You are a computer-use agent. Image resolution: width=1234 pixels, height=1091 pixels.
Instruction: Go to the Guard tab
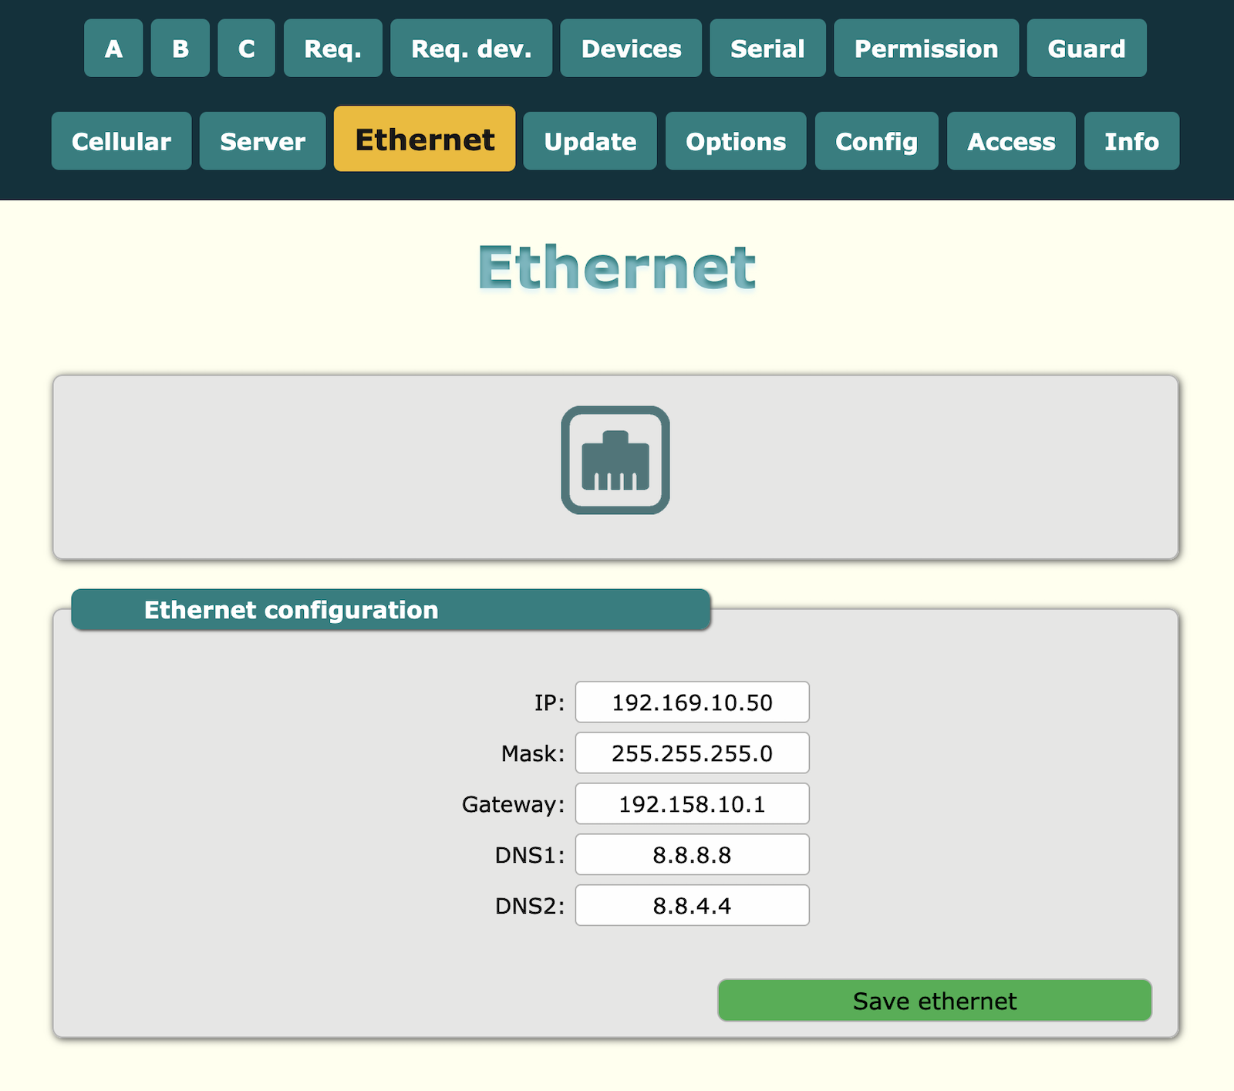click(x=1087, y=49)
